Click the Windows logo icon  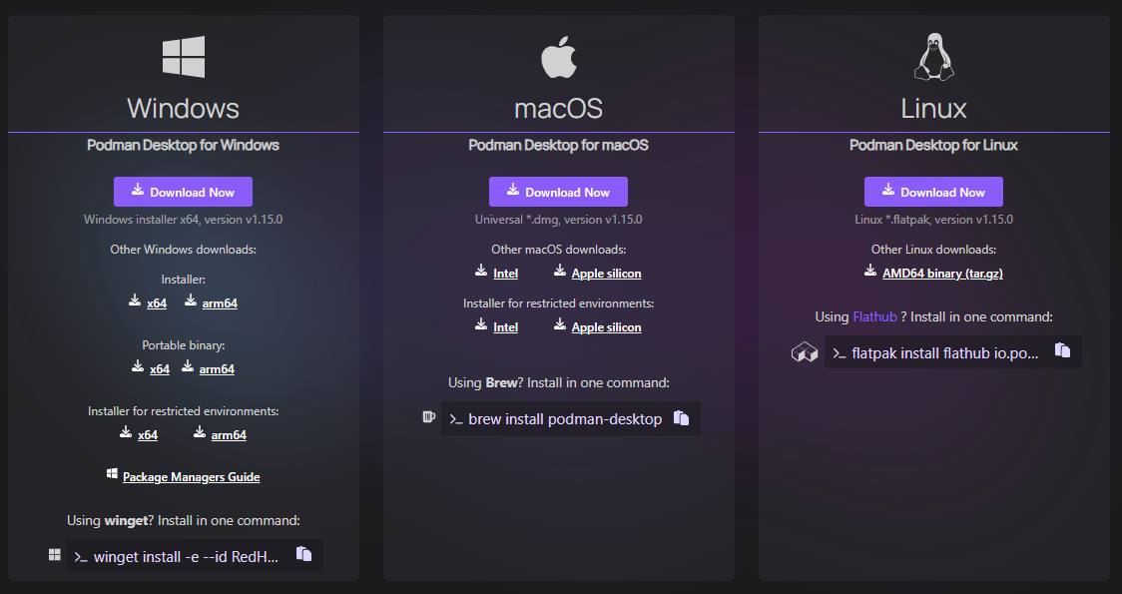tap(184, 57)
